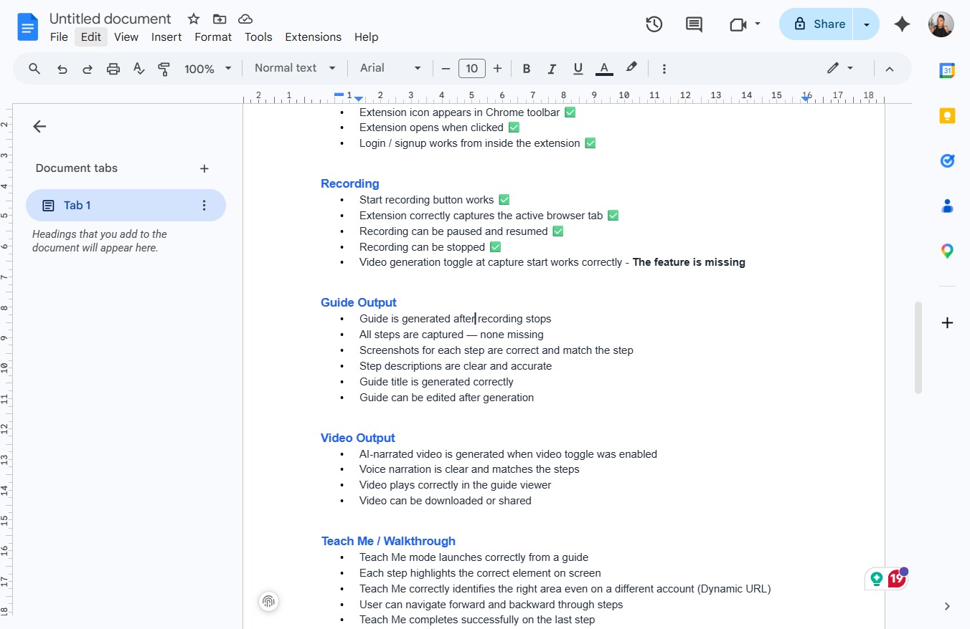Open Google Tasks side panel
The height and width of the screenshot is (629, 970).
pos(947,160)
